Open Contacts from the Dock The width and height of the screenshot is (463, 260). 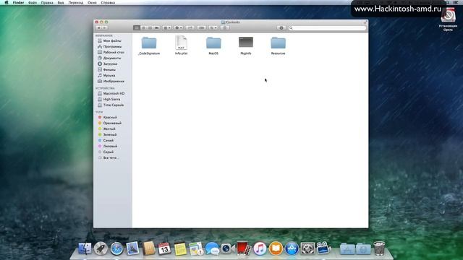148,248
